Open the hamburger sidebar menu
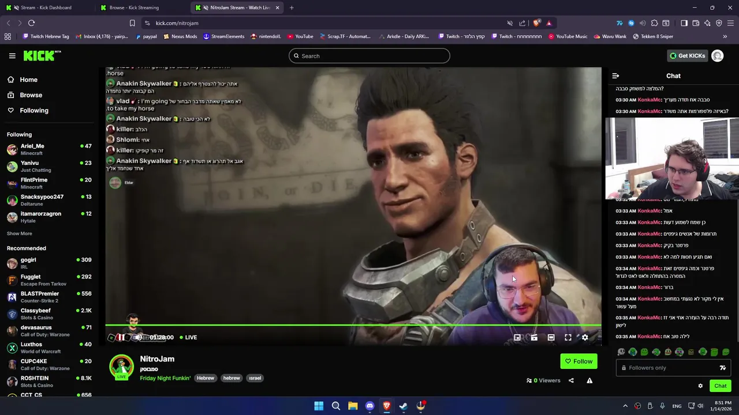This screenshot has height=415, width=739. pyautogui.click(x=12, y=56)
